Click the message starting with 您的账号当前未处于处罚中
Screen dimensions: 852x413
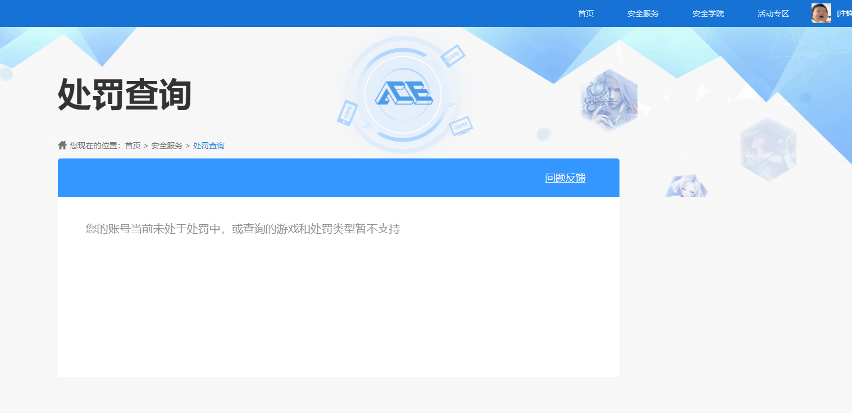click(x=243, y=229)
